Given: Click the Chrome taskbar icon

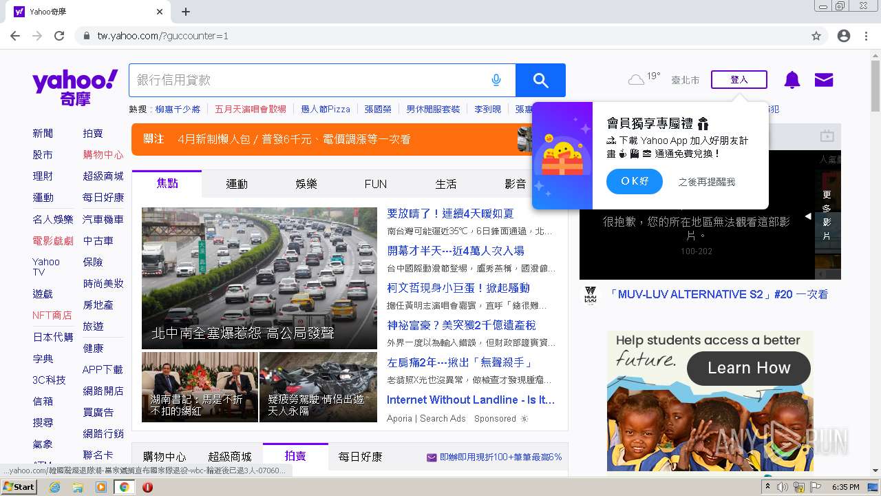Looking at the screenshot, I should 125,487.
